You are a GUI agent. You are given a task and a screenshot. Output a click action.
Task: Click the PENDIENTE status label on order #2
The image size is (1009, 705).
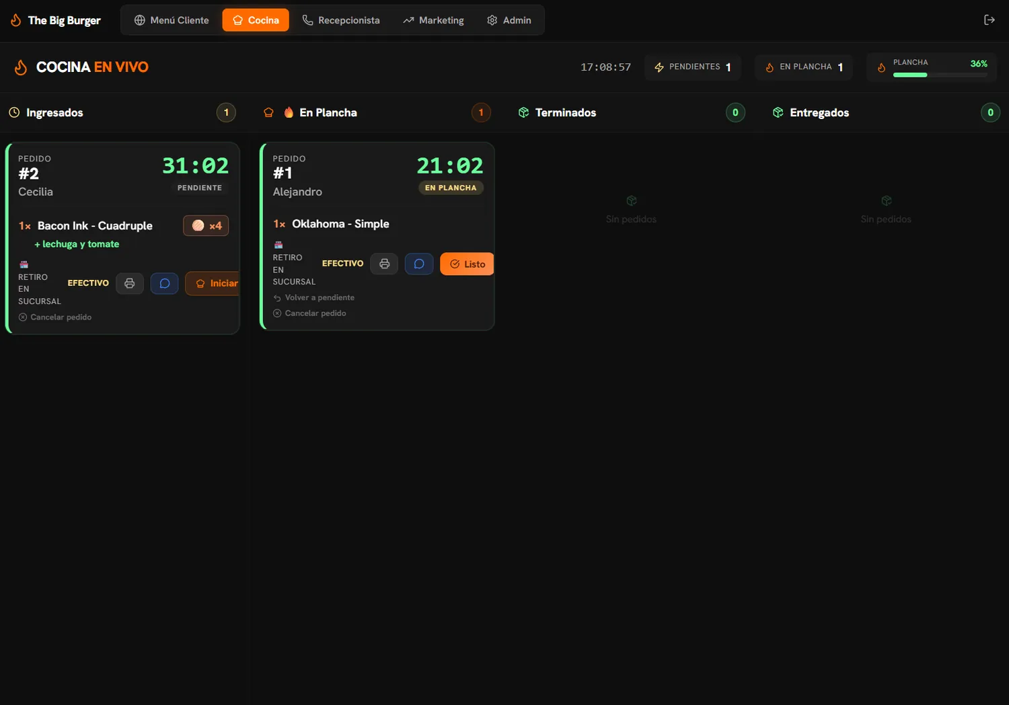[200, 188]
